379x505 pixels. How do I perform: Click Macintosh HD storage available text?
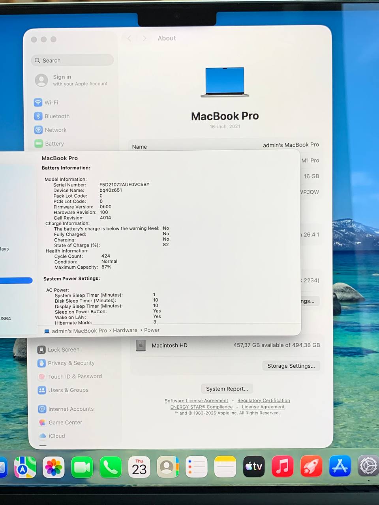(x=277, y=345)
